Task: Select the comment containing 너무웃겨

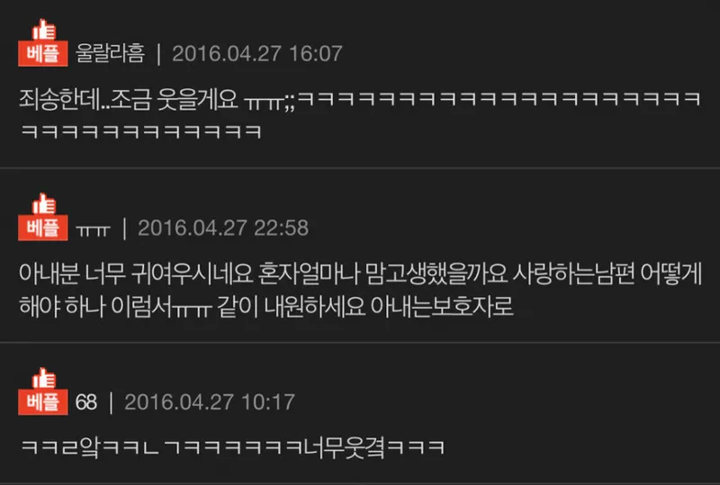Action: (x=233, y=448)
